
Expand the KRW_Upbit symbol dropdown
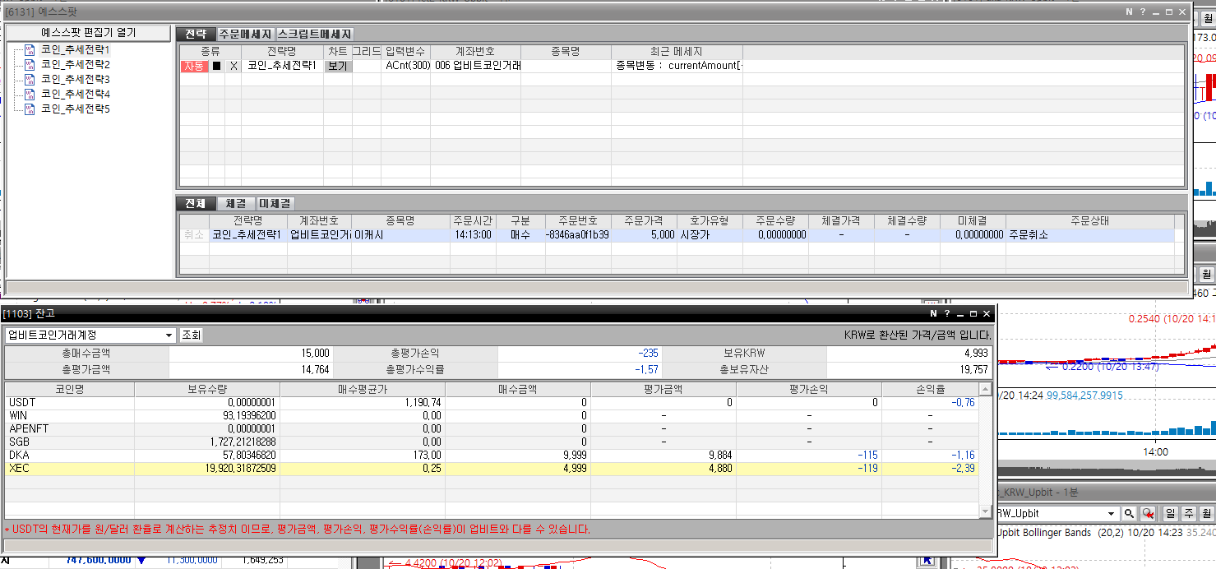point(1111,513)
